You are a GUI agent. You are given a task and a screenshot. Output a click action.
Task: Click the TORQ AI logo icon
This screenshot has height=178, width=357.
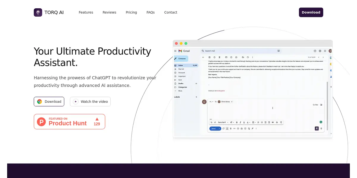[38, 12]
